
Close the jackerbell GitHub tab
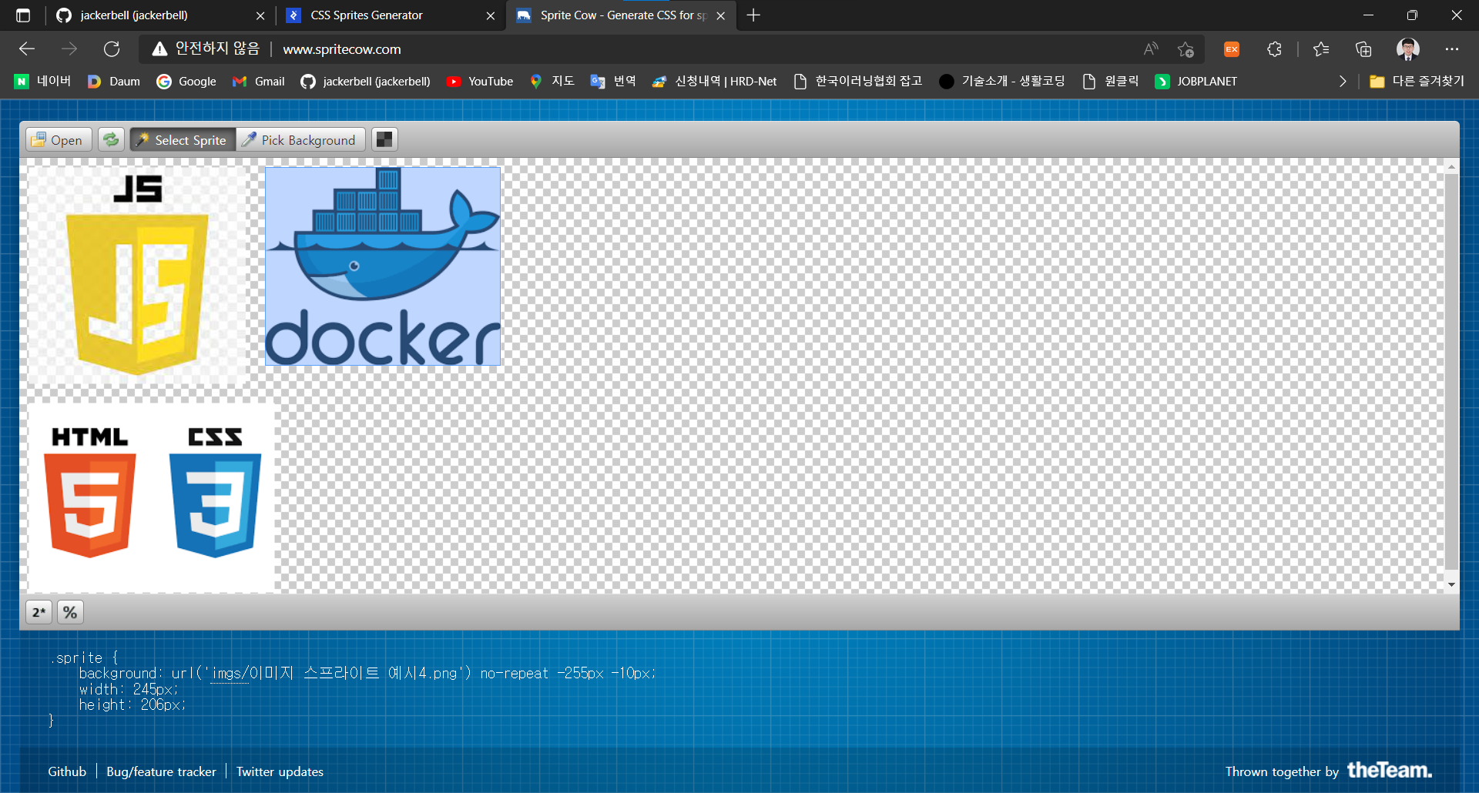[x=260, y=15]
